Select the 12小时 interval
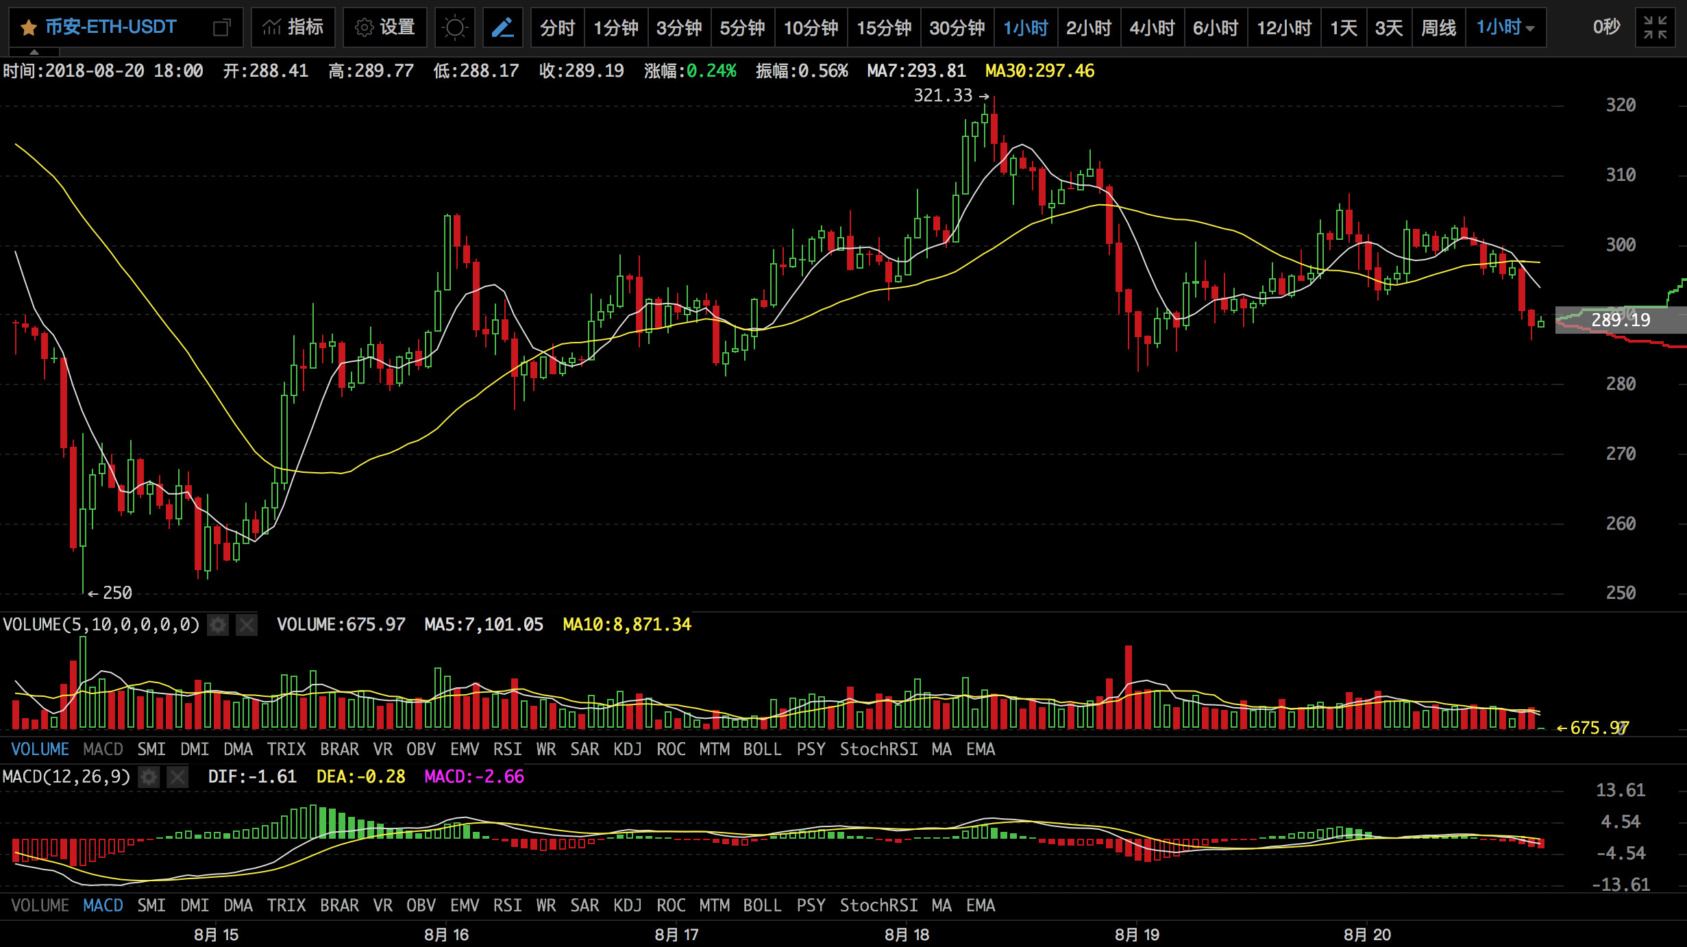 [1284, 28]
